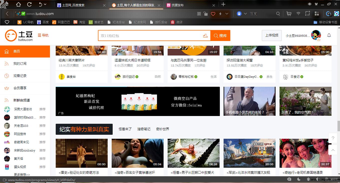Click the orange 搜库 search button
This screenshot has width=340, height=183.
click(x=220, y=36)
